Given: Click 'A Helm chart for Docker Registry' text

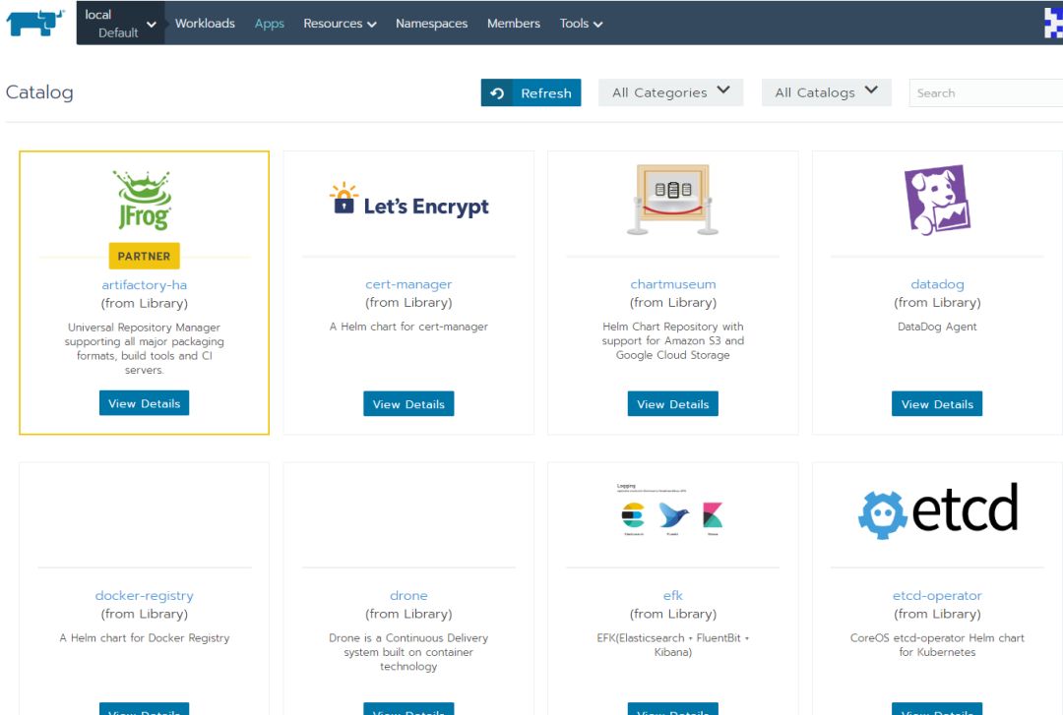Looking at the screenshot, I should click(145, 637).
